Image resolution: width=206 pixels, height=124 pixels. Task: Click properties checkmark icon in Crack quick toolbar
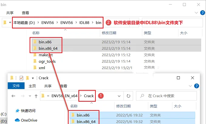(x=21, y=78)
